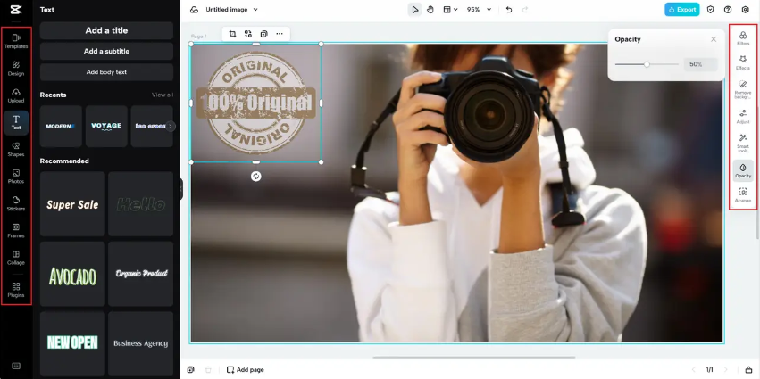Click the Redo arrow
760x379 pixels.
[524, 10]
